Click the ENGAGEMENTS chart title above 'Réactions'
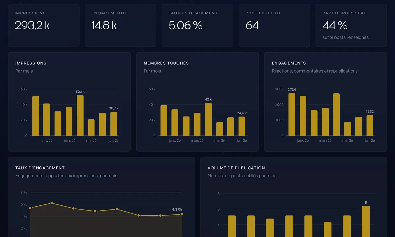Image resolution: width=395 pixels, height=237 pixels. pyautogui.click(x=289, y=63)
